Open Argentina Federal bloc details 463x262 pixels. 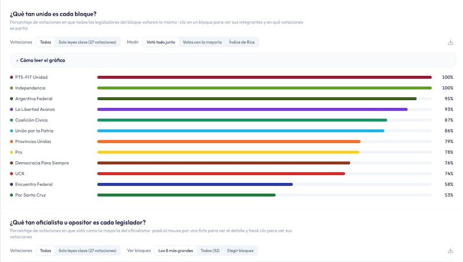(x=231, y=98)
